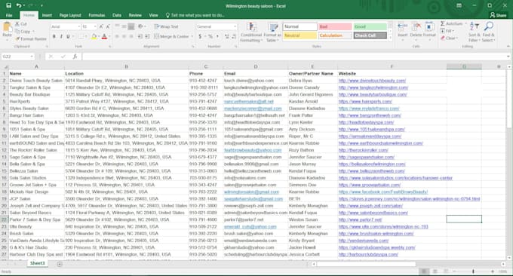Apply the red font color A
The image size is (513, 276).
coord(104,37)
